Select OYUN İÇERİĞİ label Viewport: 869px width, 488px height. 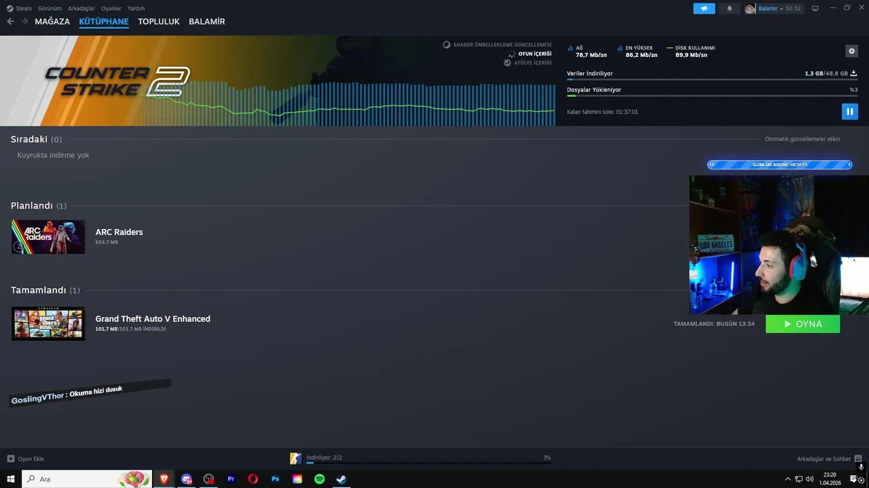pos(535,54)
